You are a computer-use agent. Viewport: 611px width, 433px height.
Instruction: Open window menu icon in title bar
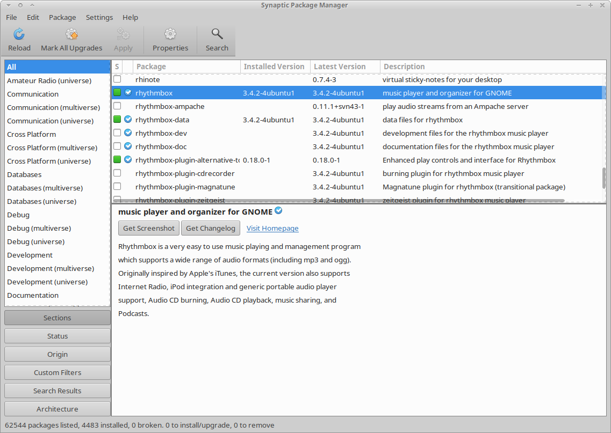point(9,5)
